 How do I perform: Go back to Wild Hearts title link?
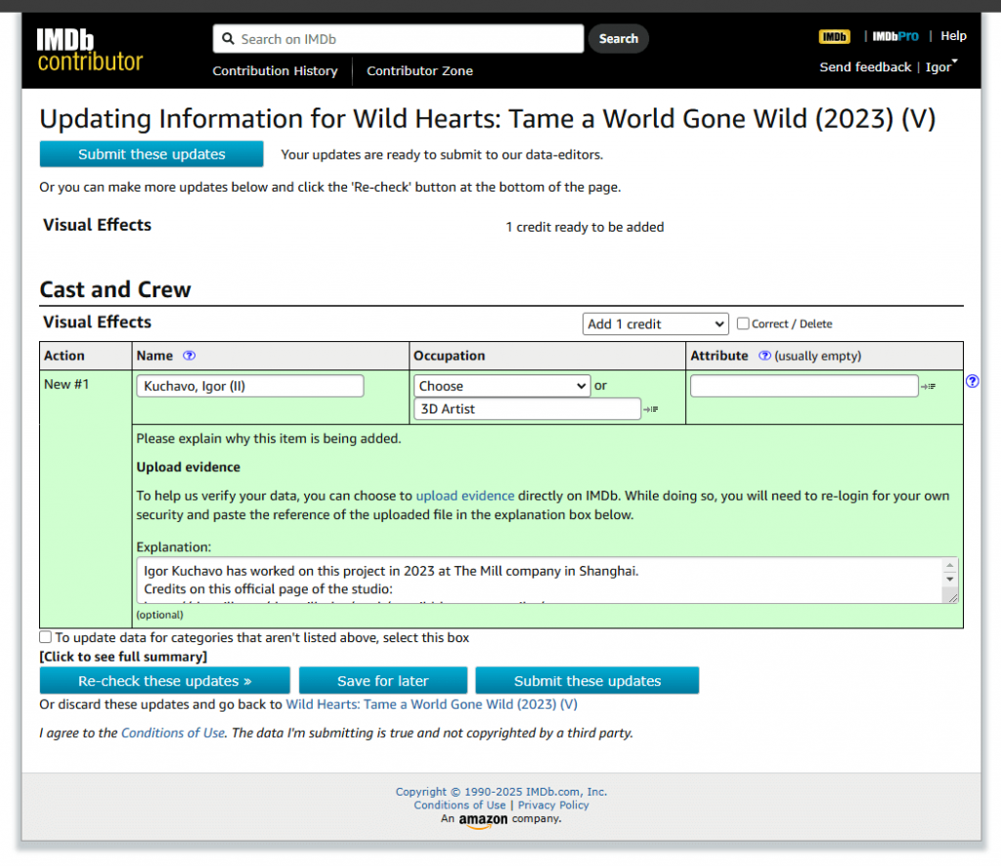coord(431,705)
